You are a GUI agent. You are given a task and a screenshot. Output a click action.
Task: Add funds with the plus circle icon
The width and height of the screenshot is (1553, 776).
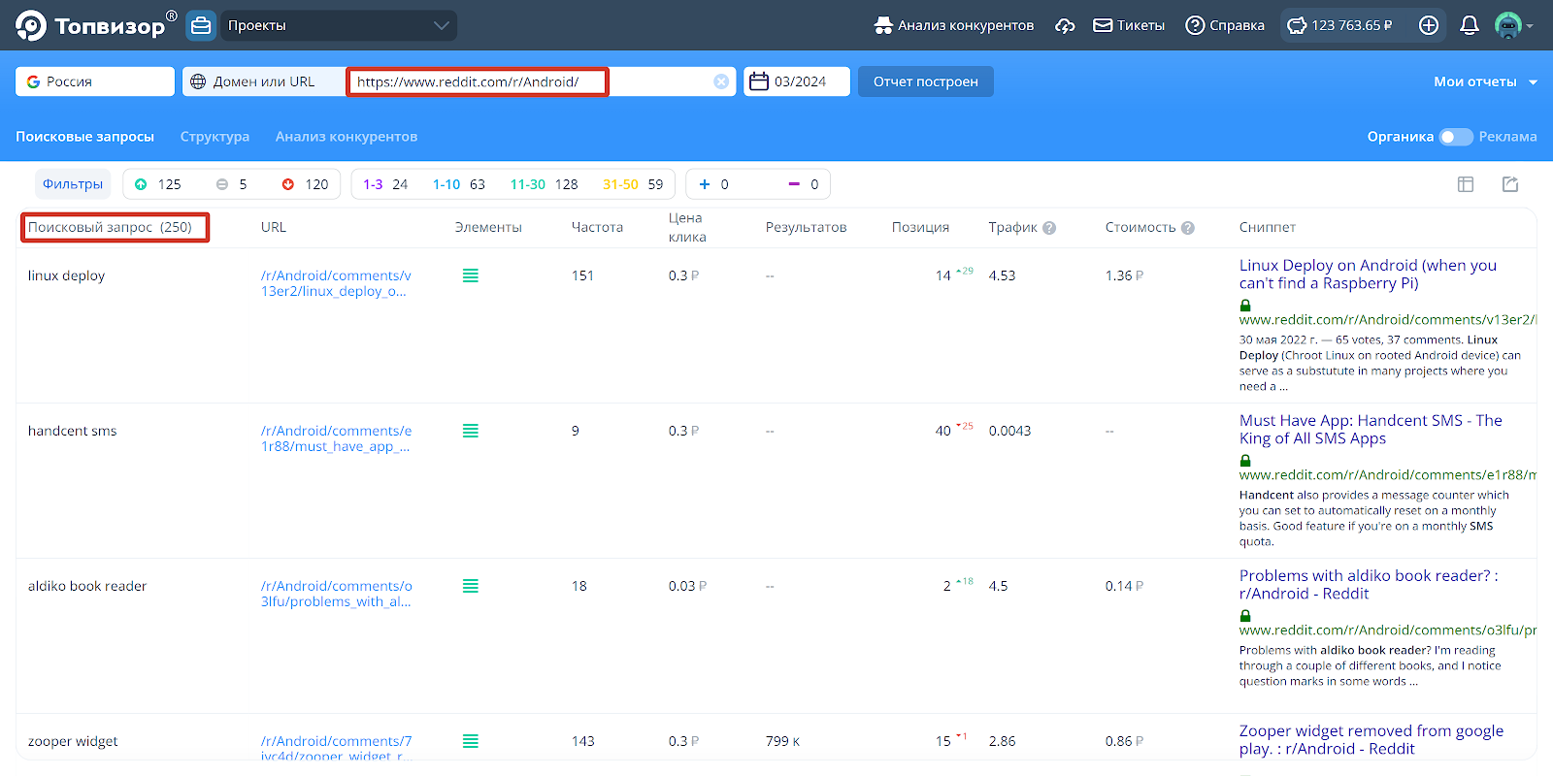point(1429,25)
